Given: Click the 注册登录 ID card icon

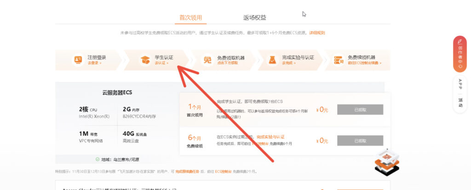Looking at the screenshot, I should [x=79, y=60].
